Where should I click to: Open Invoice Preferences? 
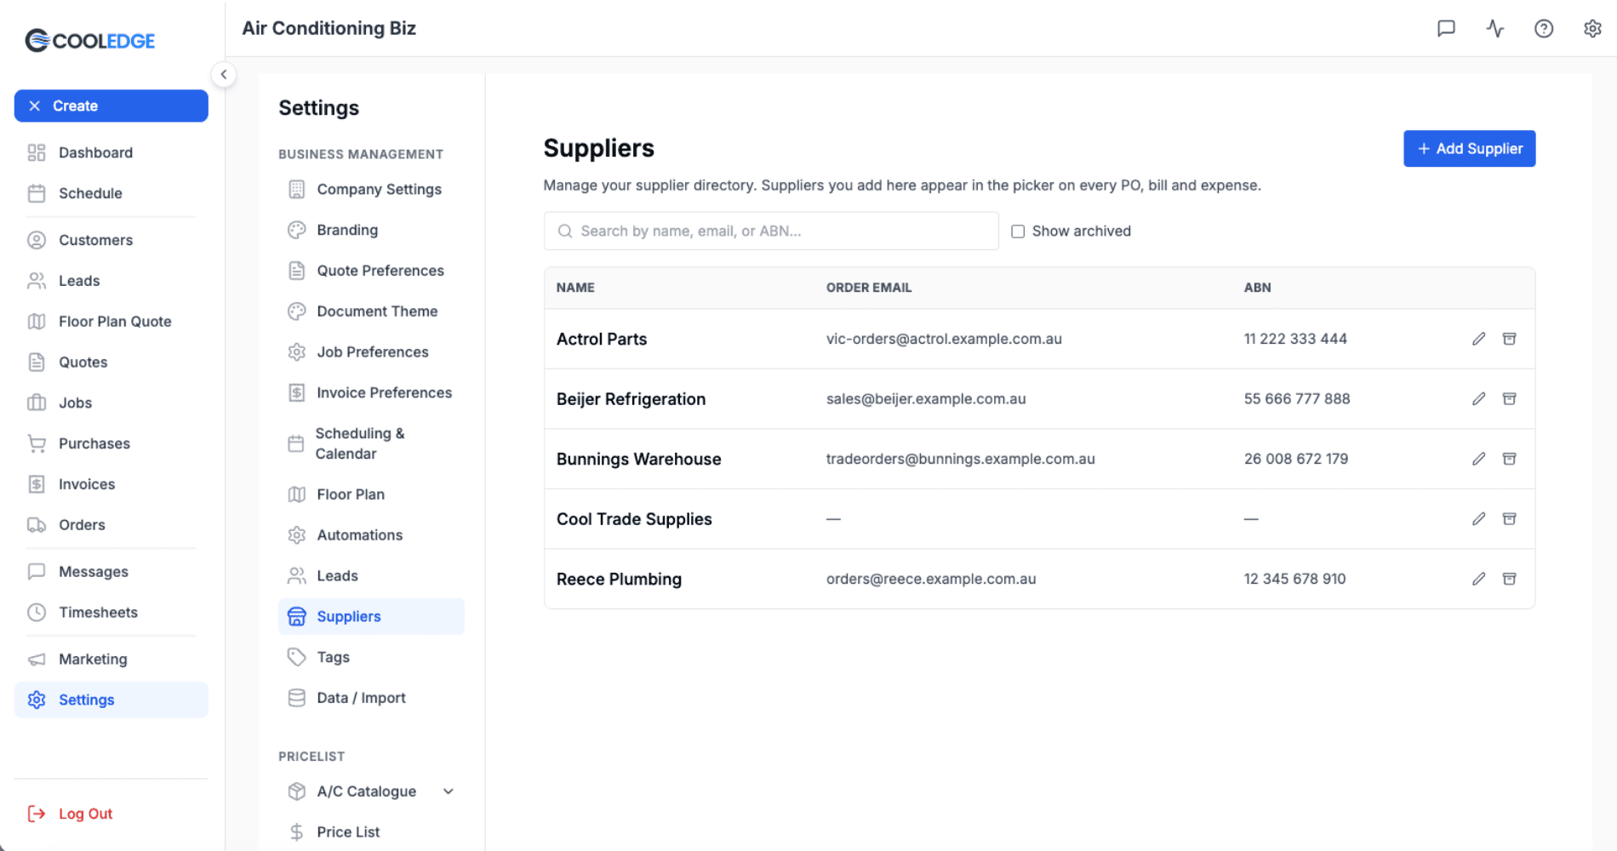click(371, 393)
